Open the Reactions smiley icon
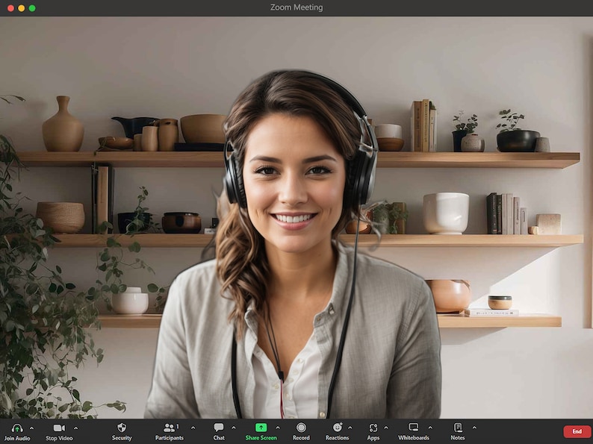Viewport: 593px width, 444px height. (338, 428)
